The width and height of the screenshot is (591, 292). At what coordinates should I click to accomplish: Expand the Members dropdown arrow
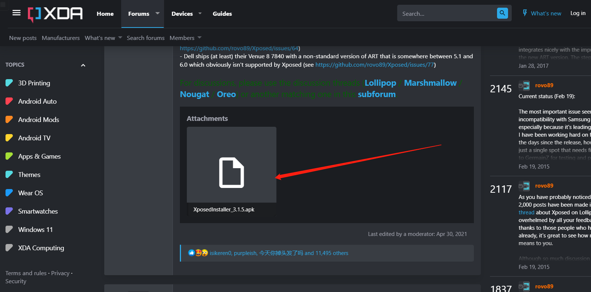pos(199,38)
